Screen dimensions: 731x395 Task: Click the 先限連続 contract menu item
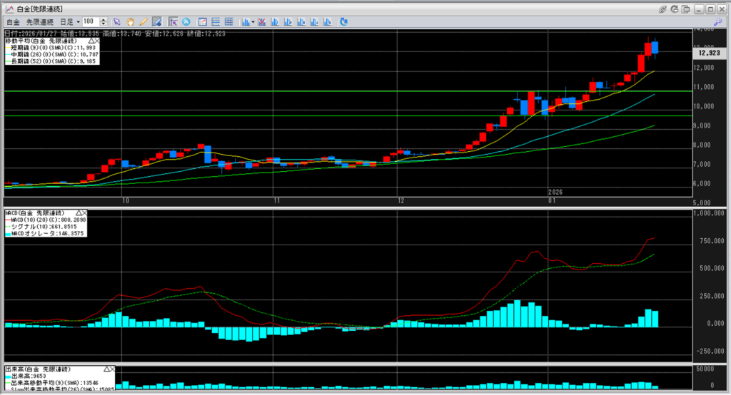pos(40,22)
